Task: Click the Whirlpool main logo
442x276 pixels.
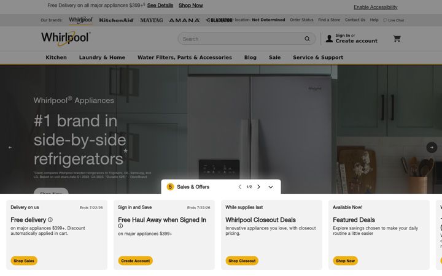Action: coord(66,38)
